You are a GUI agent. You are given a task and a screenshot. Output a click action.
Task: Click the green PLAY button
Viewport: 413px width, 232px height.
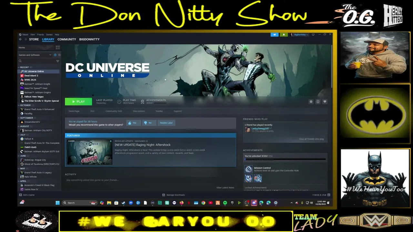pos(78,101)
